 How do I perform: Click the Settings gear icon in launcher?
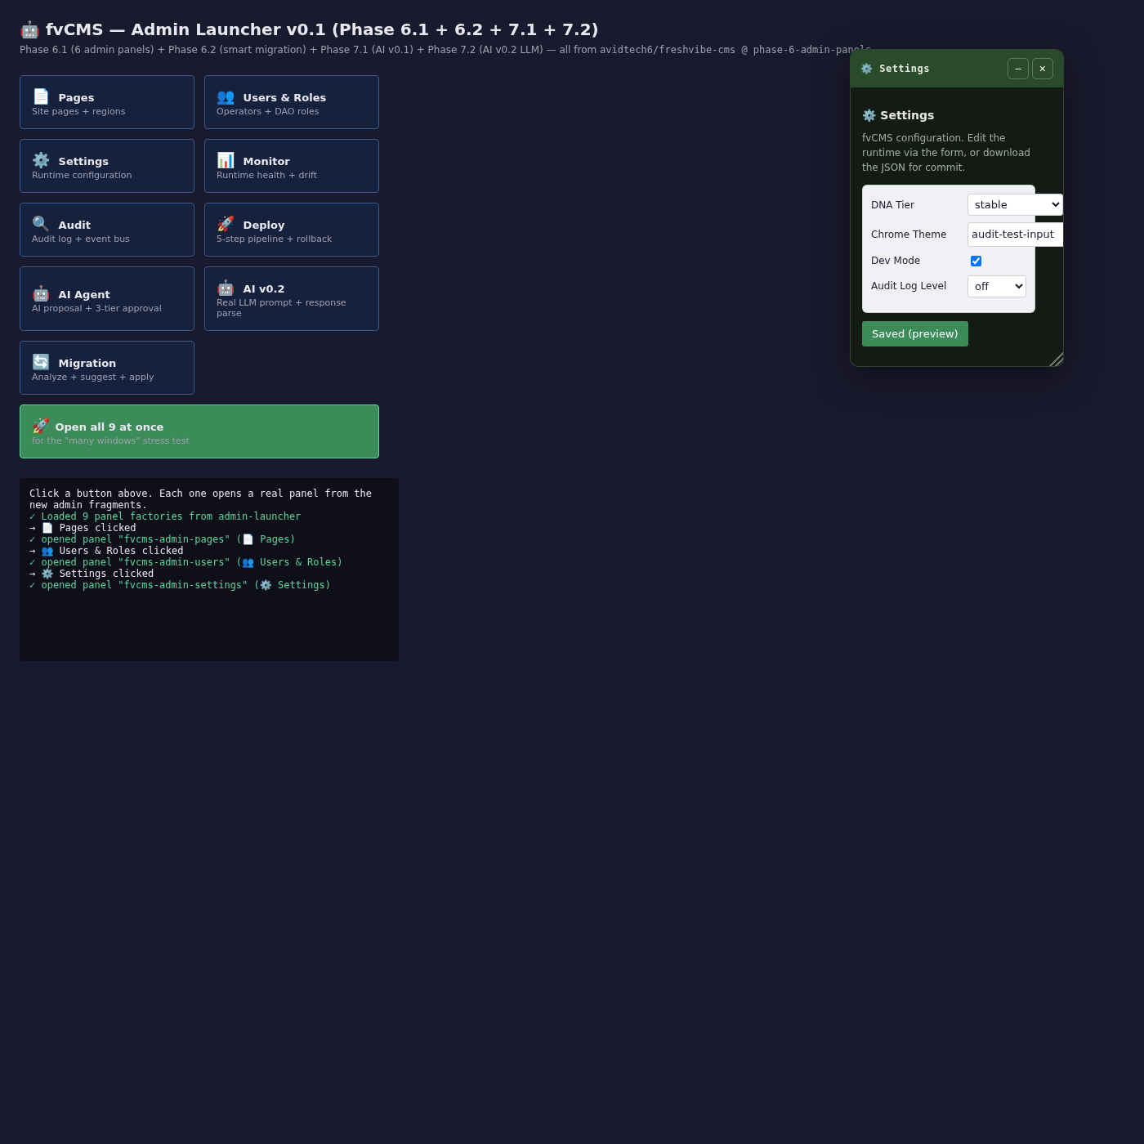coord(41,160)
